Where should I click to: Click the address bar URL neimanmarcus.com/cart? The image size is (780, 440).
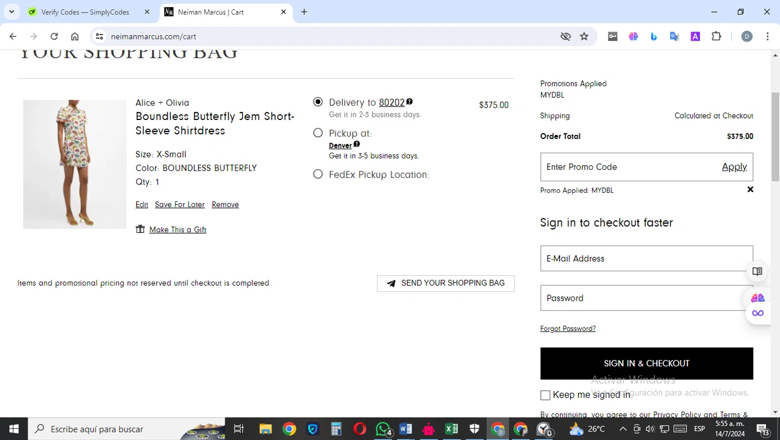point(153,36)
